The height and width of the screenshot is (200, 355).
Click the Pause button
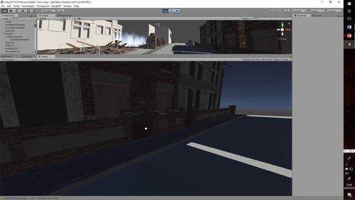[171, 11]
